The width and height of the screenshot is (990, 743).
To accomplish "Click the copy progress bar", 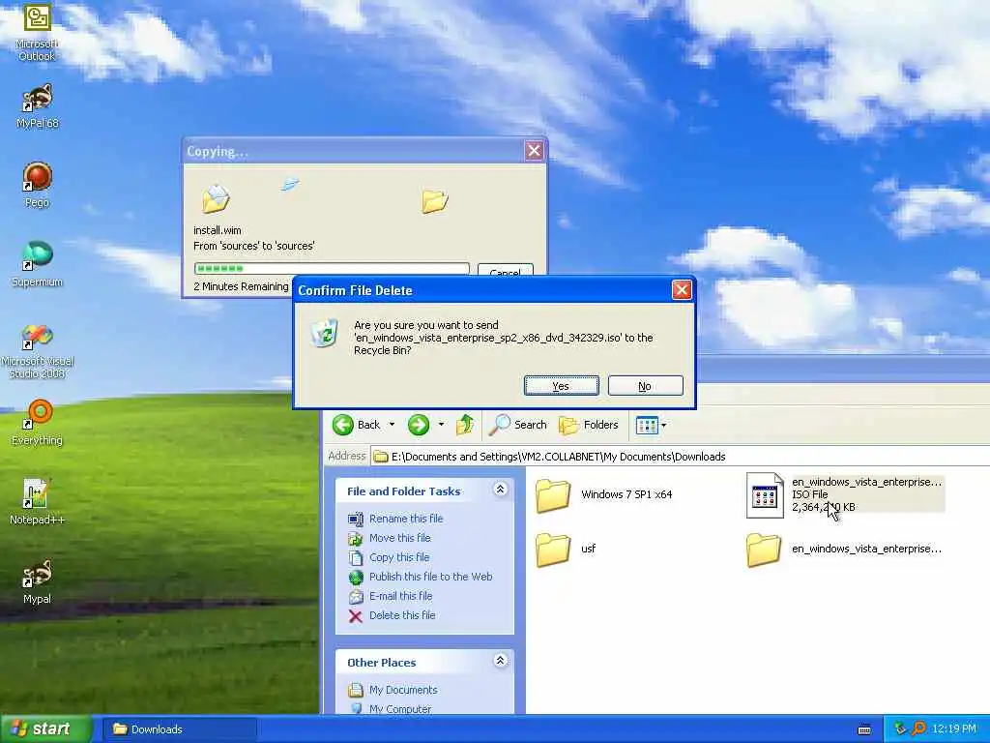I will click(332, 269).
